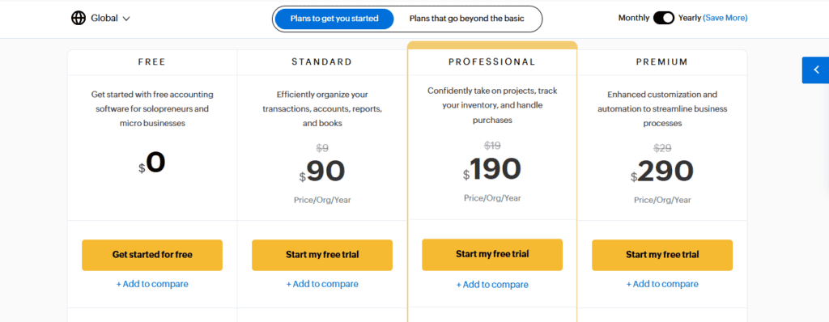The height and width of the screenshot is (322, 829).
Task: Add Free plan to compare
Action: click(152, 284)
